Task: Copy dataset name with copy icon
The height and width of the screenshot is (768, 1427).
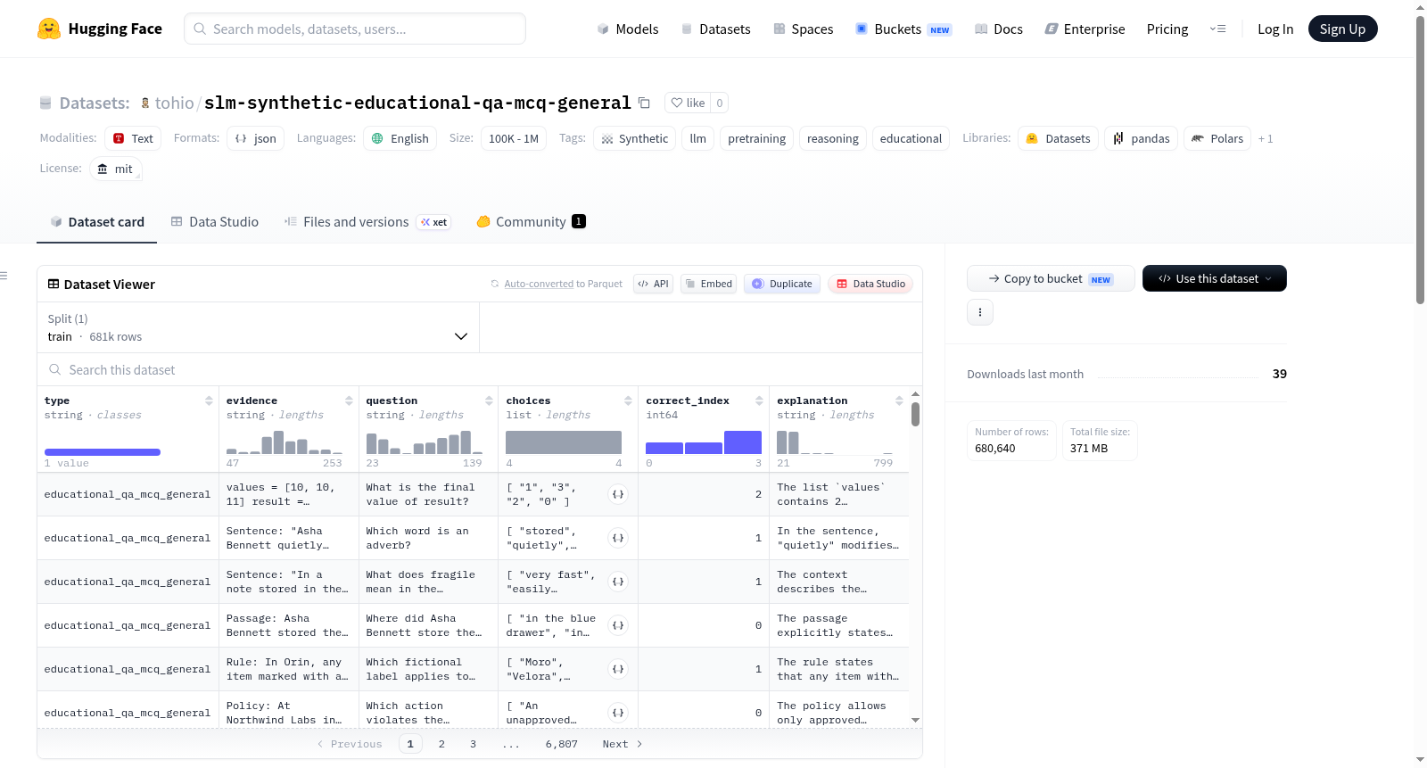Action: pos(644,103)
